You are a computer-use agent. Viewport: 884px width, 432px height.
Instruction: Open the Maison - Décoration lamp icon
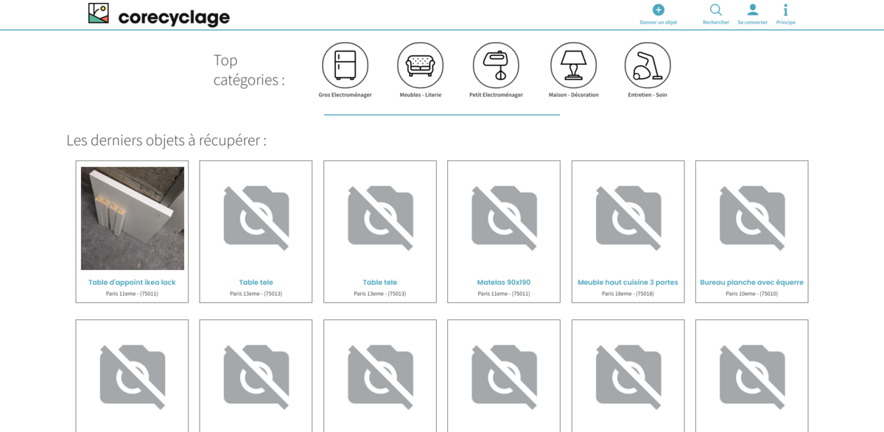(573, 65)
